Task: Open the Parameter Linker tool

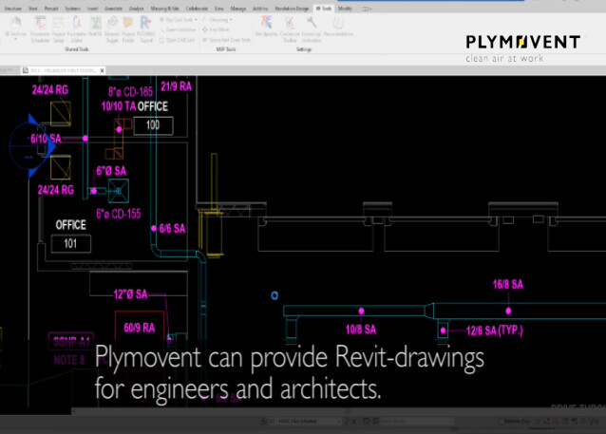Action: pos(77,29)
